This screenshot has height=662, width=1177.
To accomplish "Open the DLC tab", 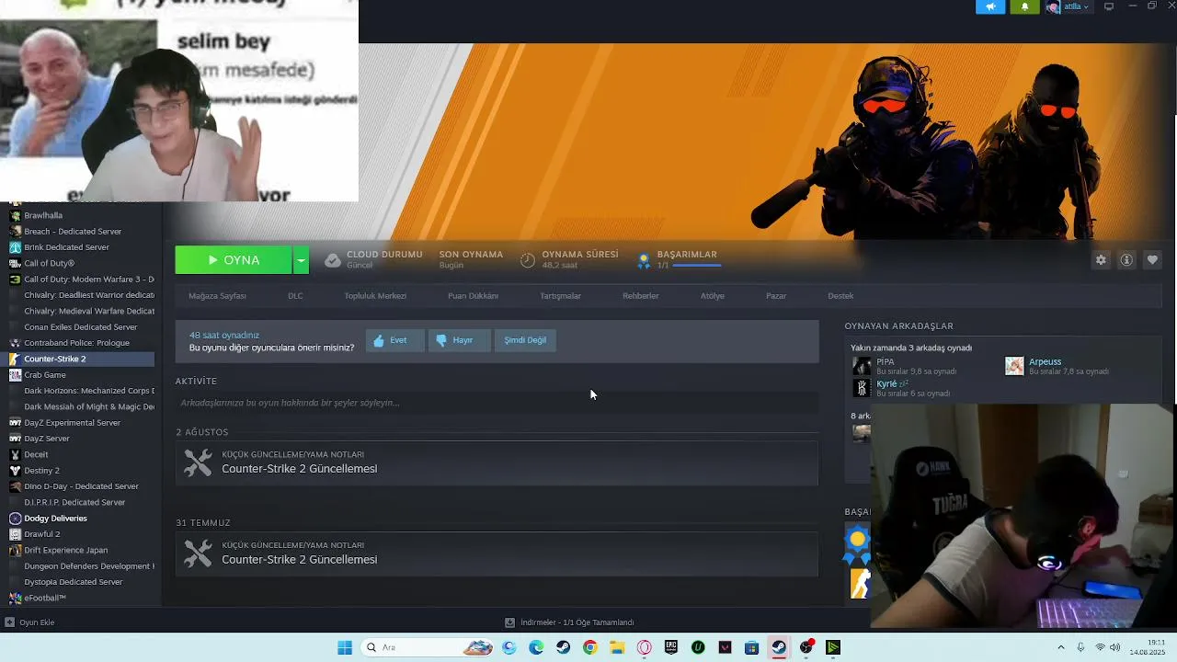I will (x=295, y=296).
